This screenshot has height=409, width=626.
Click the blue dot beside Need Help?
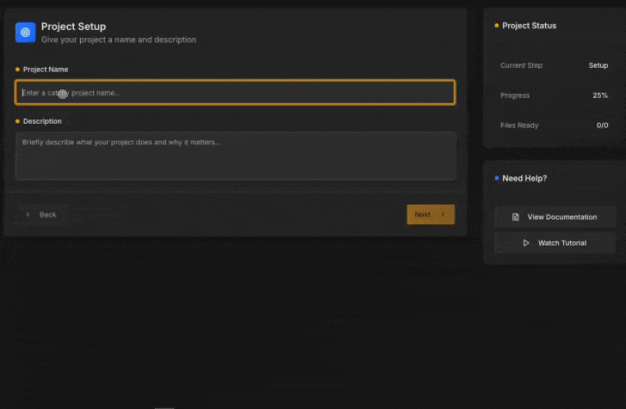496,179
